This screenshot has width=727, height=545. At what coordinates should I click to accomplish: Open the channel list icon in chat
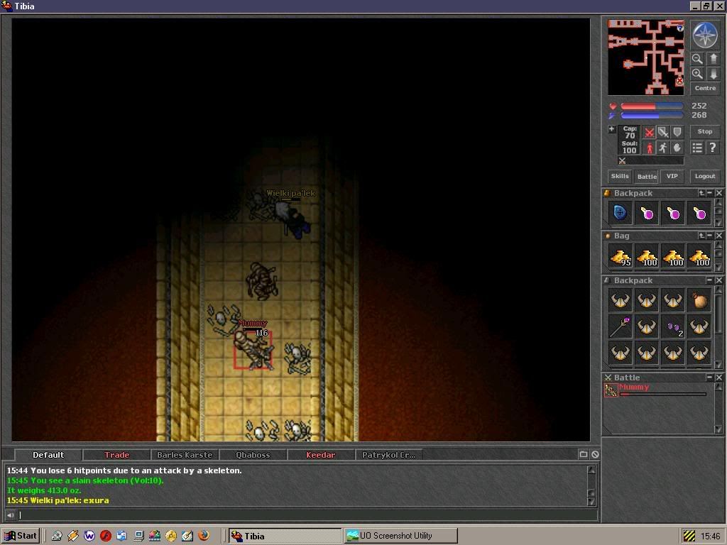(x=584, y=455)
